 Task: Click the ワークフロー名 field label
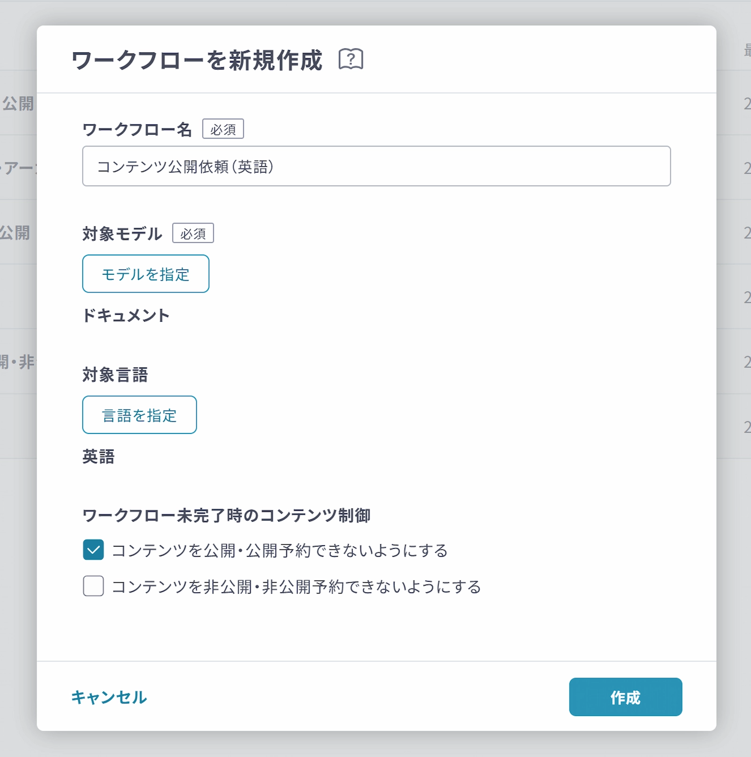(137, 129)
